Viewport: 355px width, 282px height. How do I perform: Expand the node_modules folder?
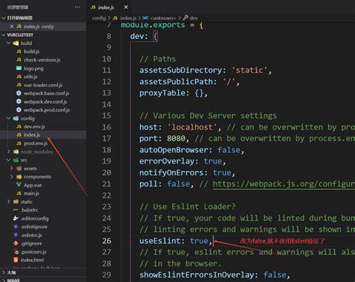click(8, 151)
